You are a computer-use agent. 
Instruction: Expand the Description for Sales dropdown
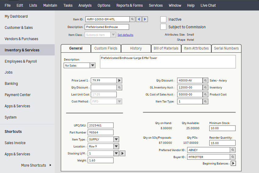(x=92, y=66)
